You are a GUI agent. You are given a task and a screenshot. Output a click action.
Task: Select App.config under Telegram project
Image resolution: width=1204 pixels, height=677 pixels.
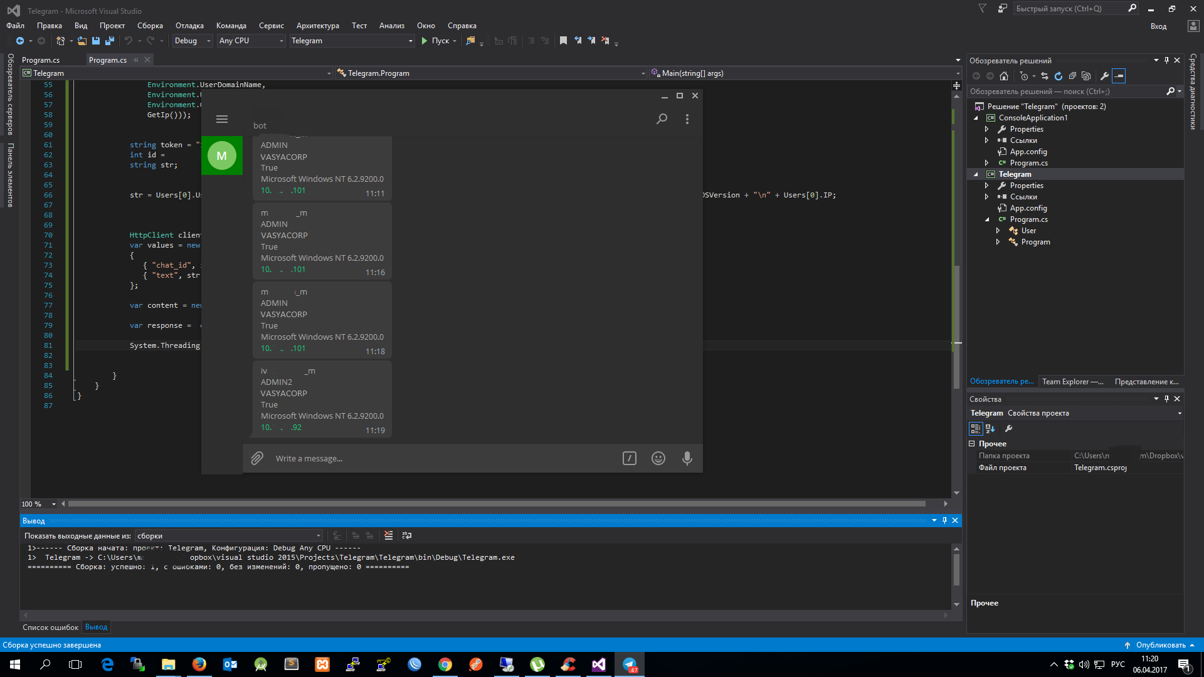click(1028, 208)
